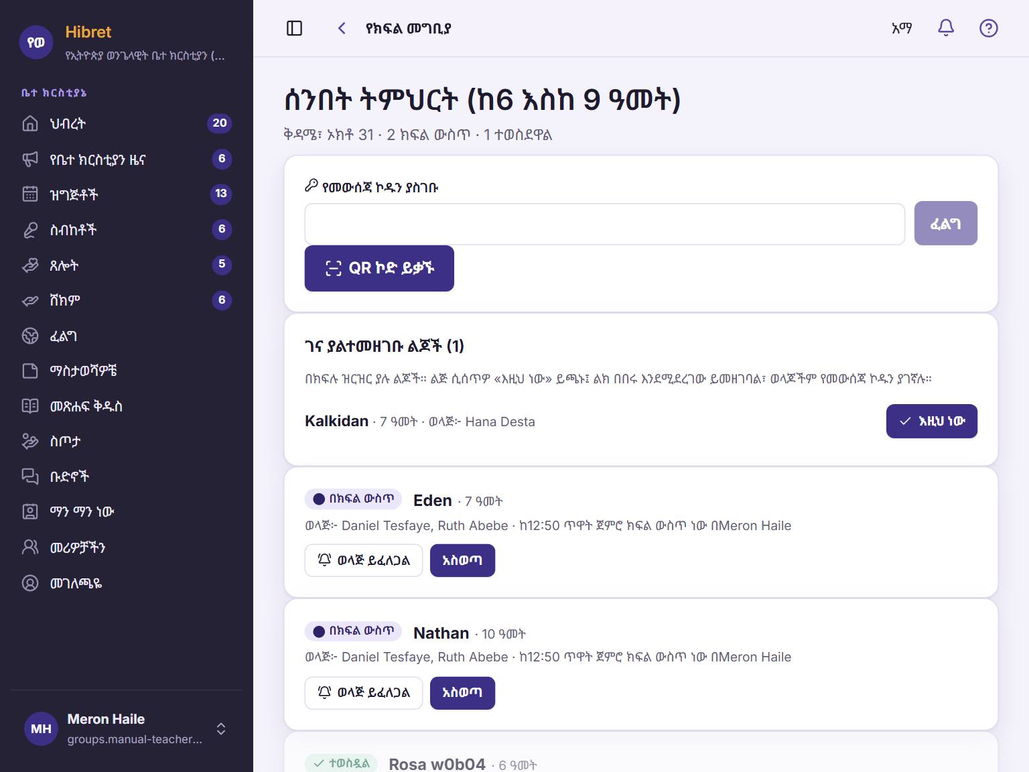Viewport: 1029px width, 772px height.
Task: Page Nathan's parent with ወላጅ ይፈለጋል
Action: pyautogui.click(x=364, y=693)
